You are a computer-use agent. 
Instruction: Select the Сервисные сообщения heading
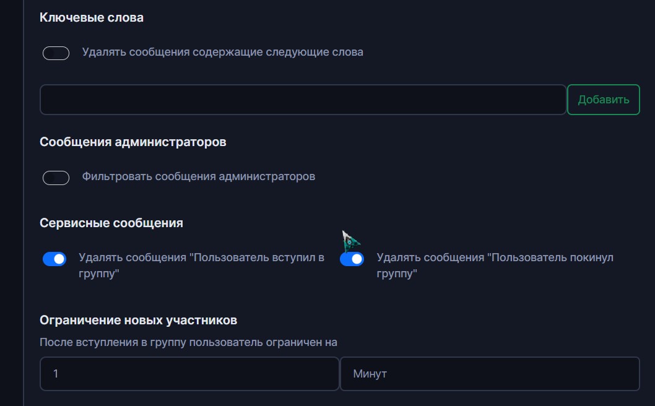click(x=111, y=223)
